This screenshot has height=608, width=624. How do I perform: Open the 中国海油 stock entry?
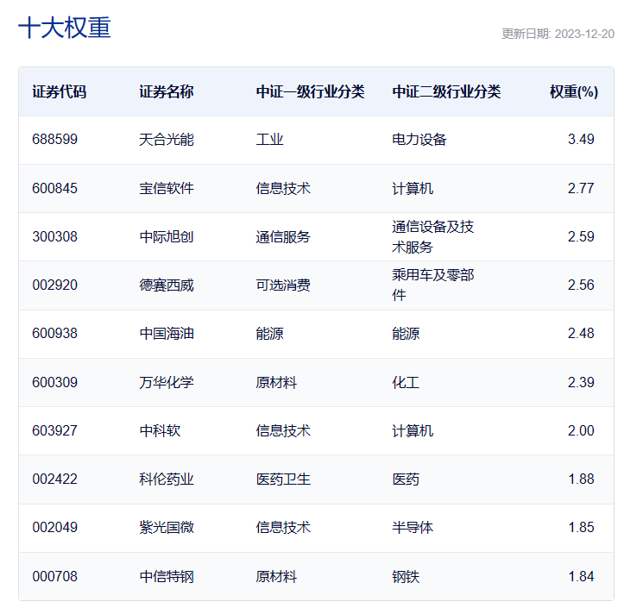coord(167,333)
